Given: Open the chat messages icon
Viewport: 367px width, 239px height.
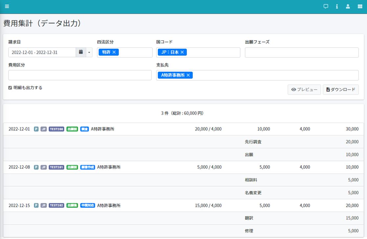Looking at the screenshot, I should tap(326, 6).
